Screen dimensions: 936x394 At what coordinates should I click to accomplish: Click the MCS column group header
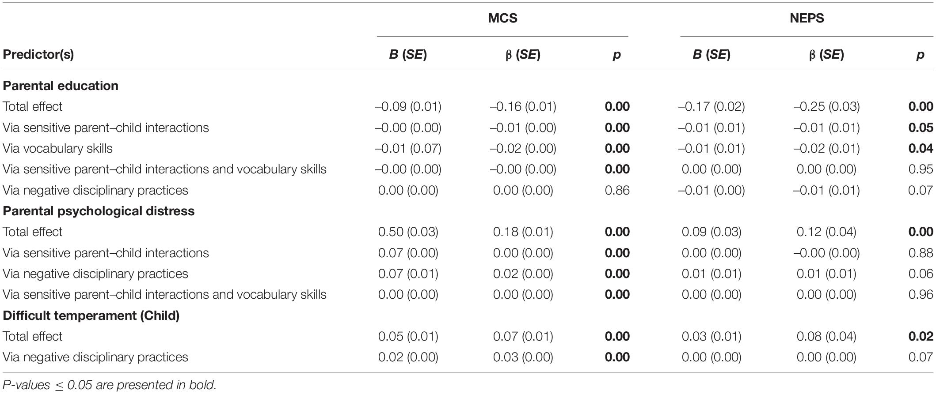click(x=502, y=18)
